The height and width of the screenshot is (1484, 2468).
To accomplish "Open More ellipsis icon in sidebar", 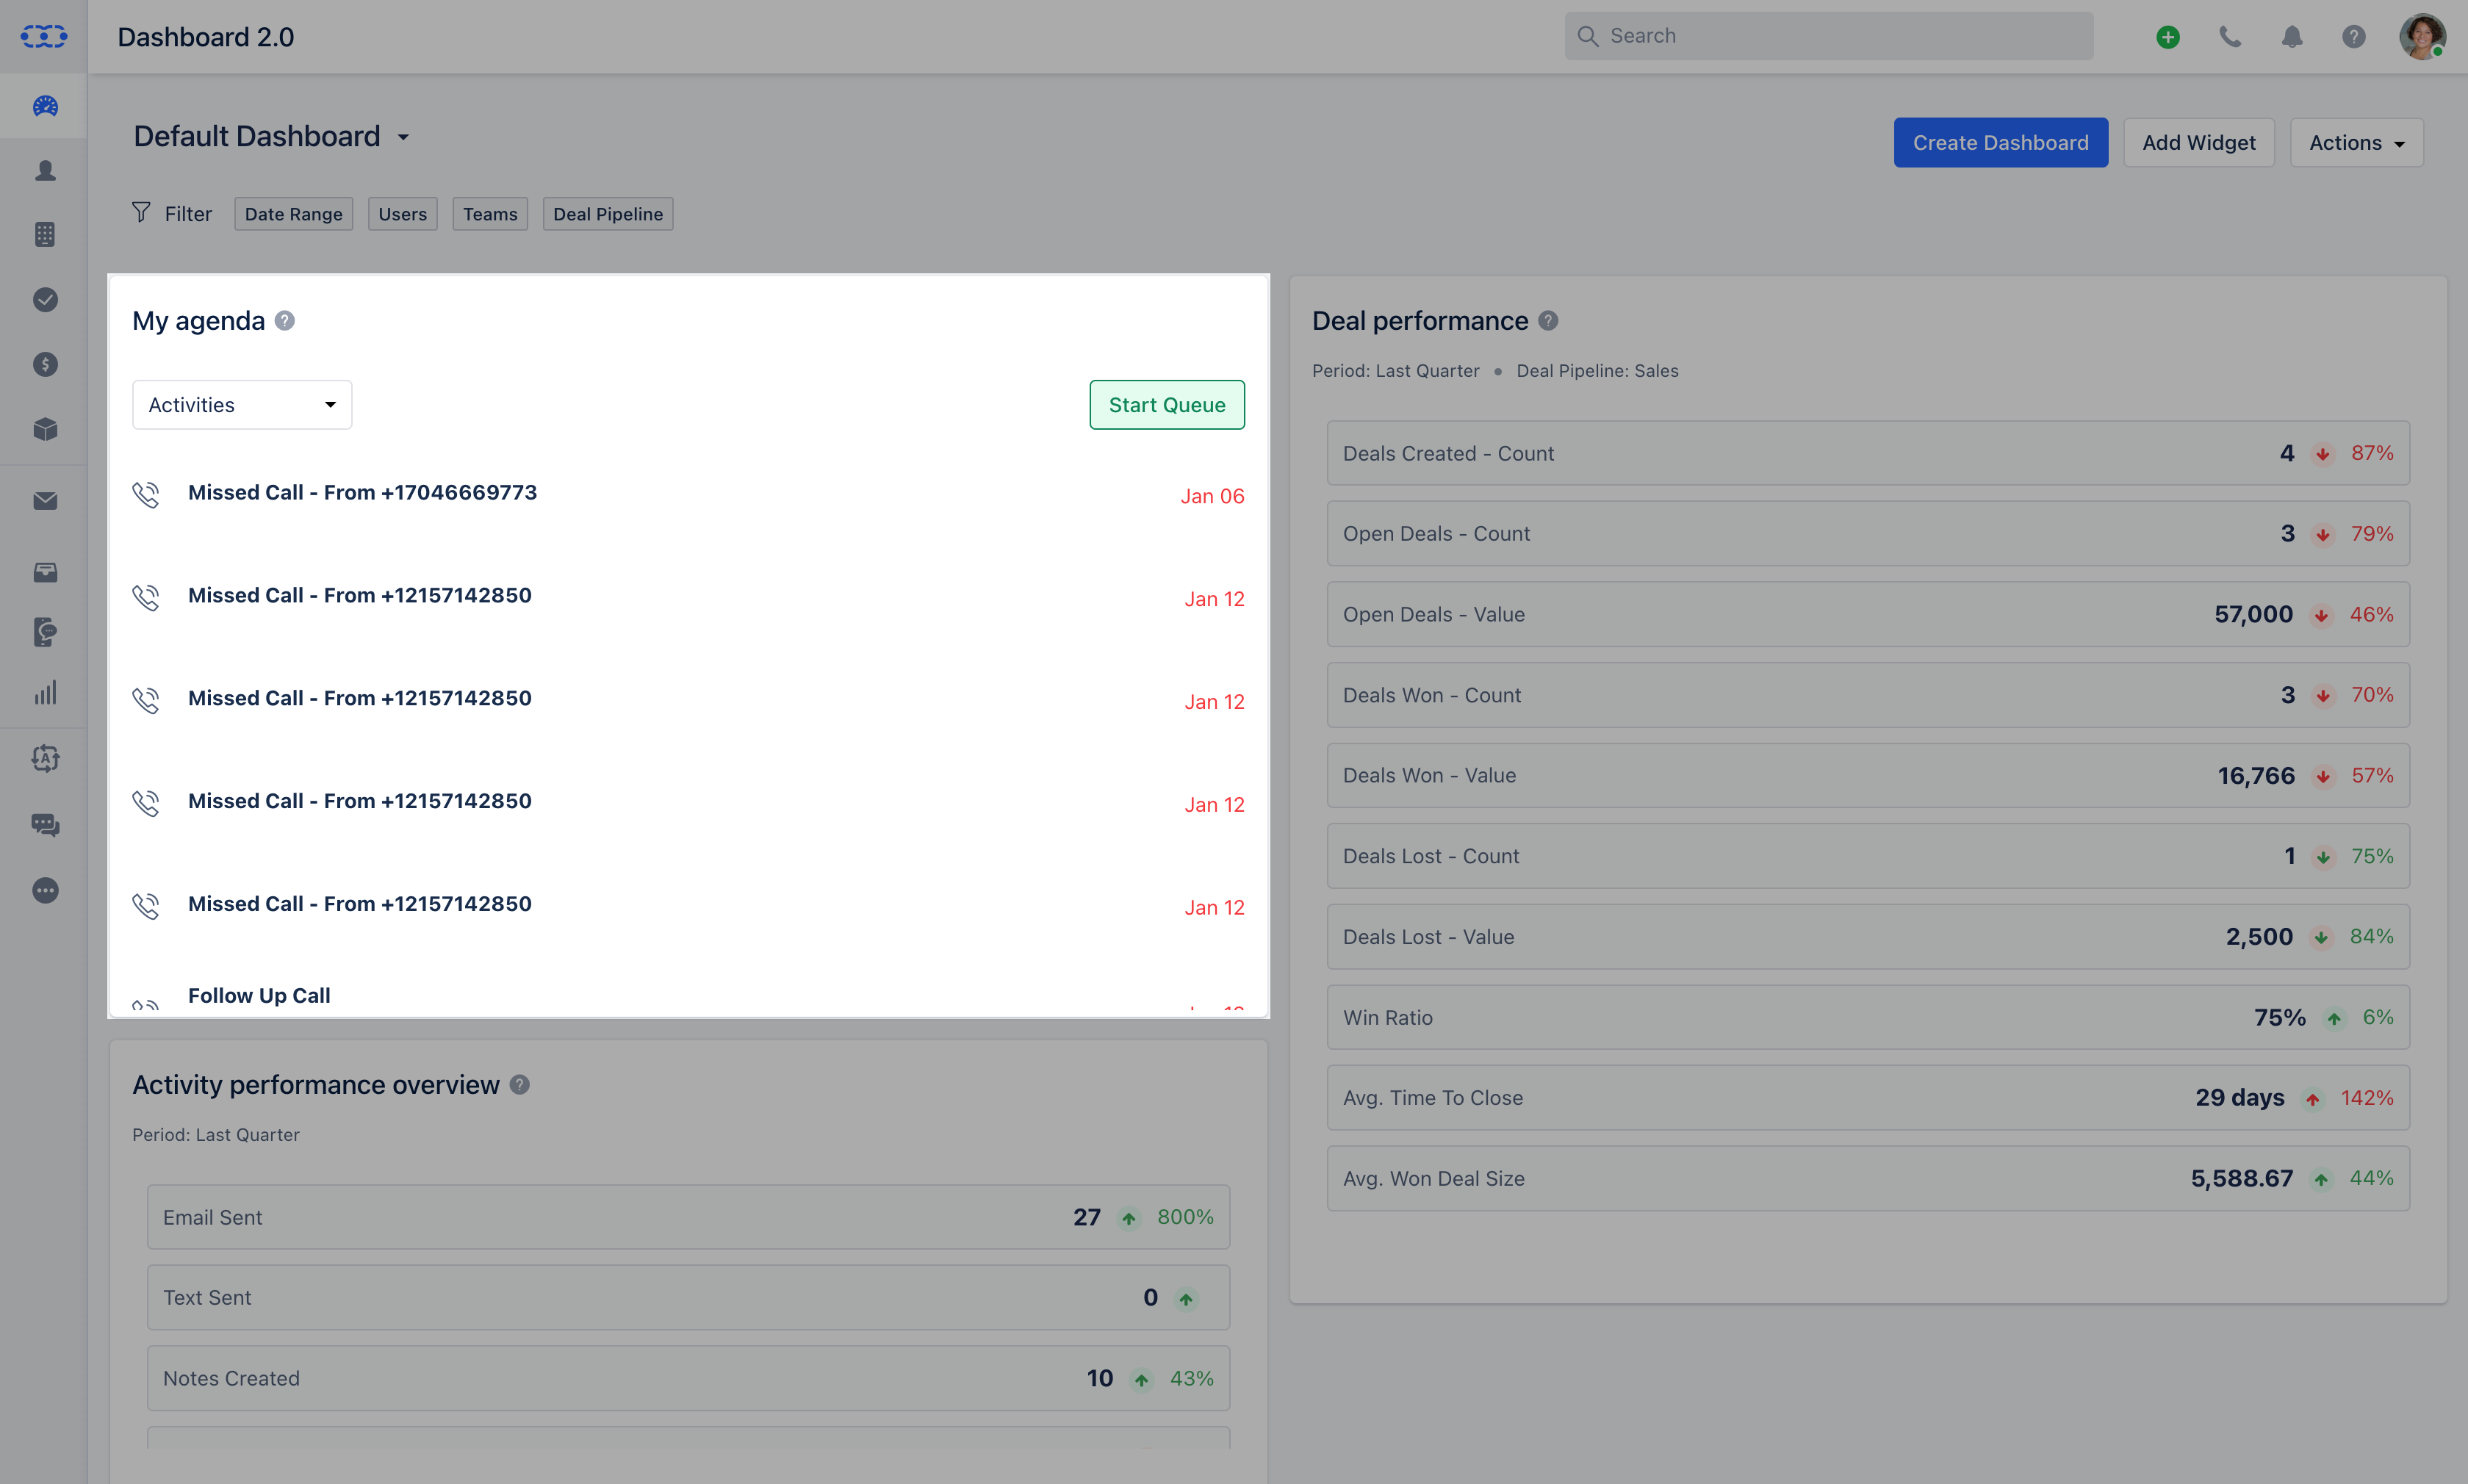I will pos(45,890).
